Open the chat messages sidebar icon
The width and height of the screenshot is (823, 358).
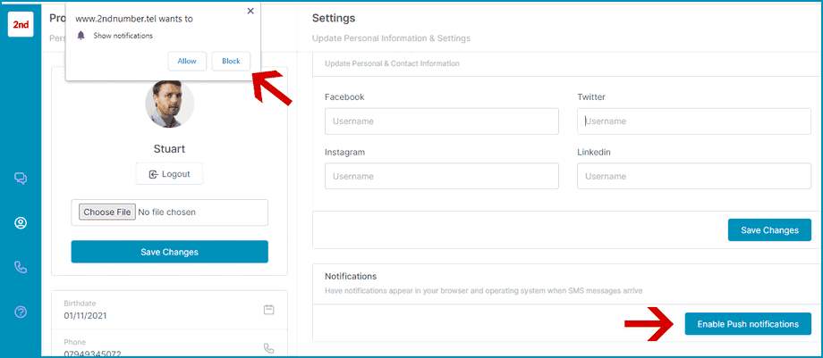(x=21, y=179)
